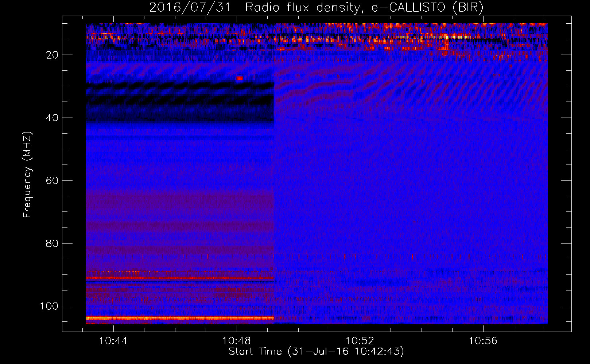Click the 10:56 time tick label
The image size is (590, 364).
click(x=483, y=341)
